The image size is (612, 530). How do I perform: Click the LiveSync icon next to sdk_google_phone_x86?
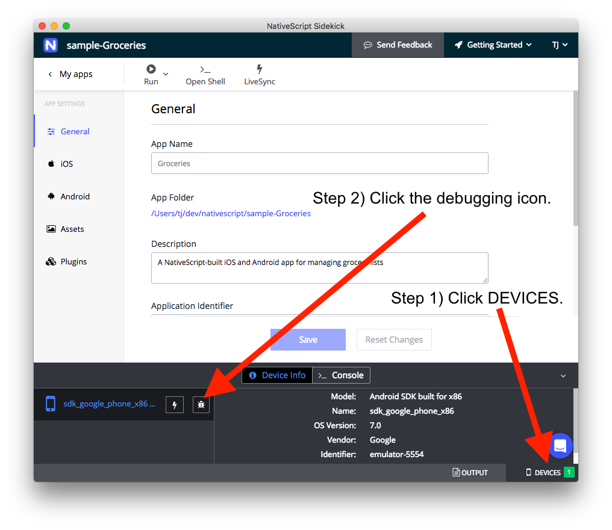coord(174,404)
